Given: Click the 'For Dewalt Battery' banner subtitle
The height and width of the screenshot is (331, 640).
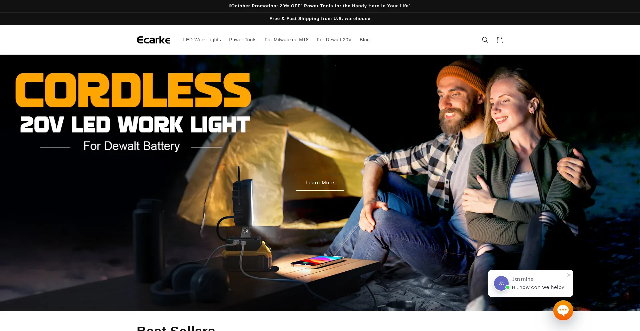Looking at the screenshot, I should coord(132,146).
